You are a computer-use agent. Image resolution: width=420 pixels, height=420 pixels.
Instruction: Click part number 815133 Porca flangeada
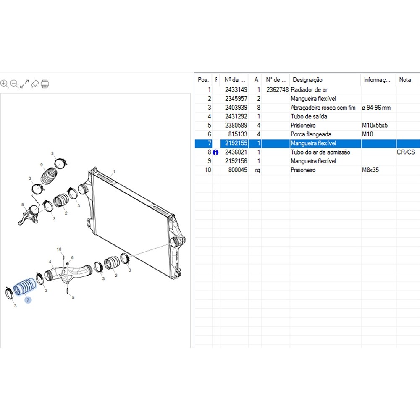coord(238,134)
